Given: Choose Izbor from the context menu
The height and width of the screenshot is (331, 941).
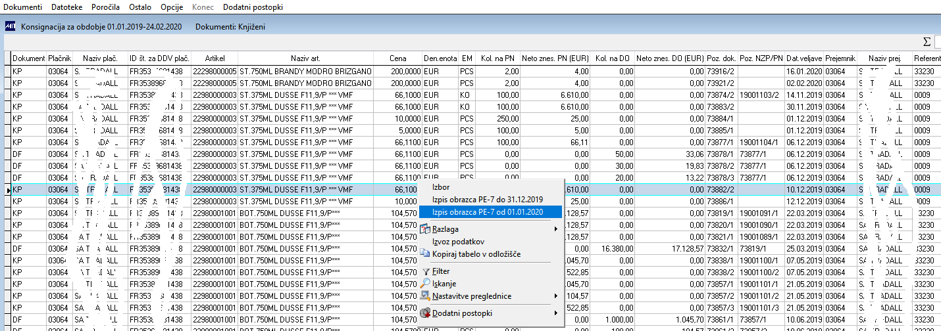Looking at the screenshot, I should click(441, 188).
